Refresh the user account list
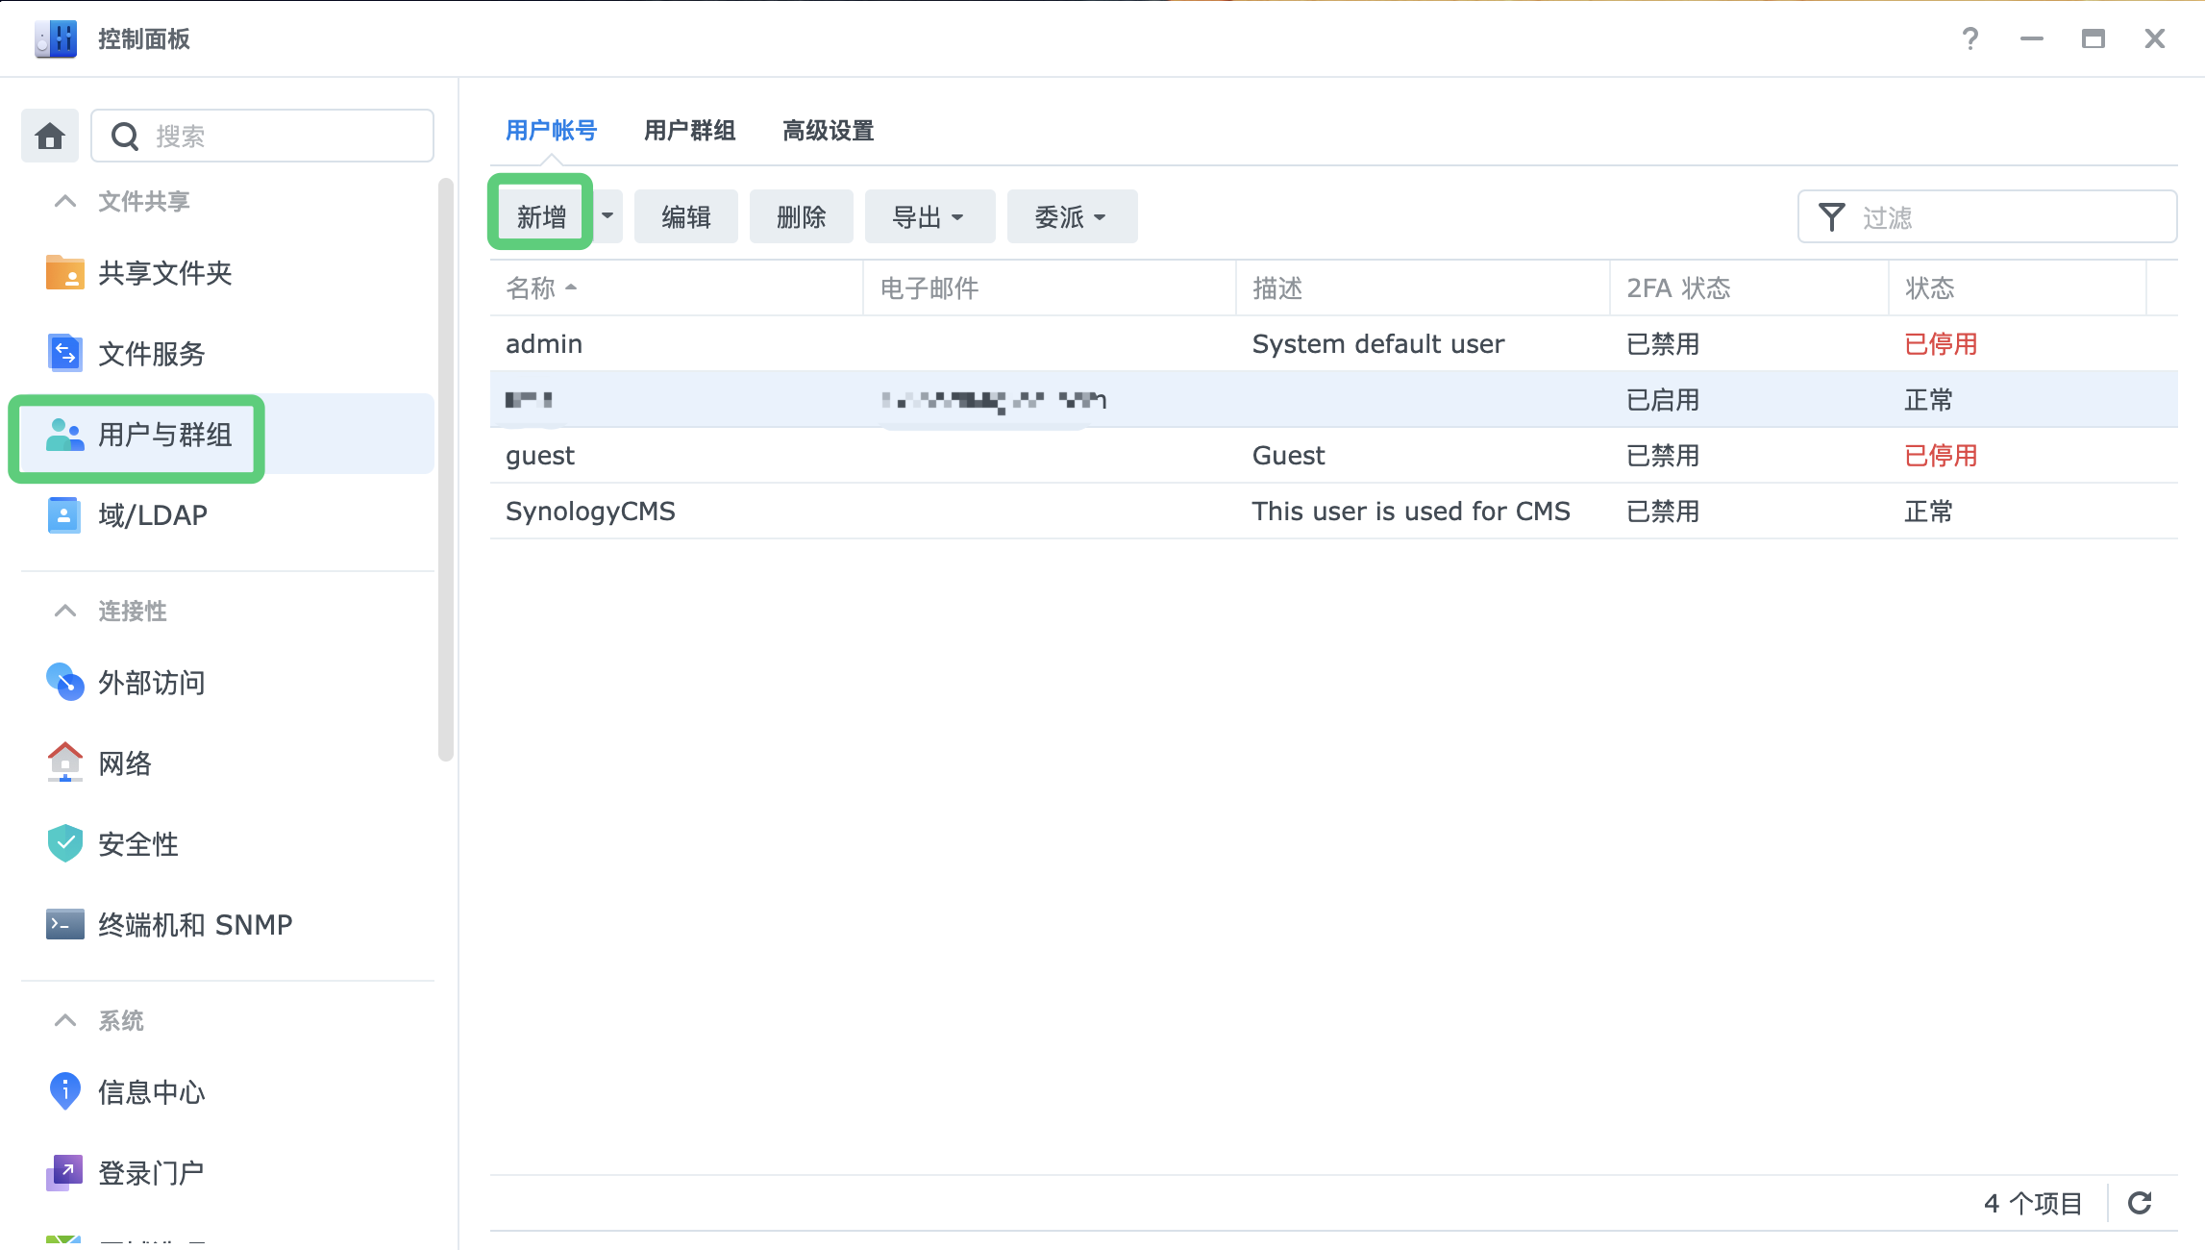 [x=2141, y=1202]
